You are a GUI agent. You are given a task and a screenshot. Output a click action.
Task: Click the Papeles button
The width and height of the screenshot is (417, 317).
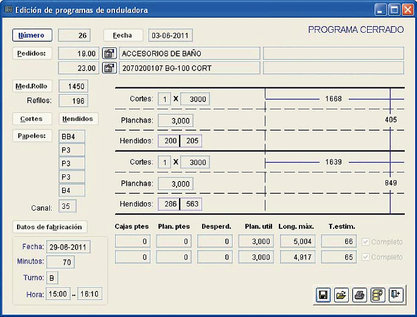tap(32, 136)
